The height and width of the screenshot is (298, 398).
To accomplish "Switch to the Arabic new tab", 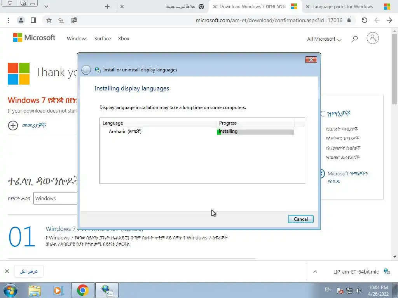I will click(162, 7).
